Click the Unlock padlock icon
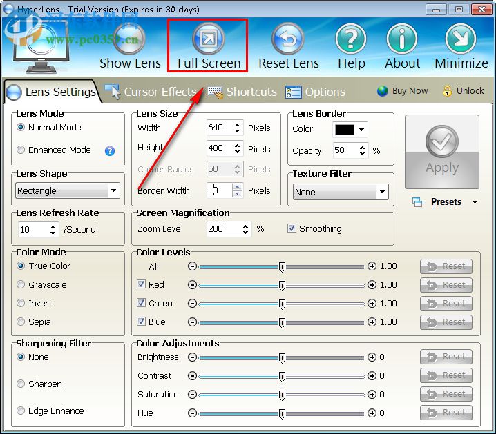496x434 pixels. (447, 91)
